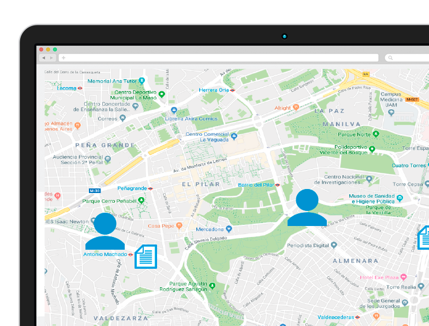The height and width of the screenshot is (326, 429).
Task: Click the browser forward arrow
Action: 51,58
